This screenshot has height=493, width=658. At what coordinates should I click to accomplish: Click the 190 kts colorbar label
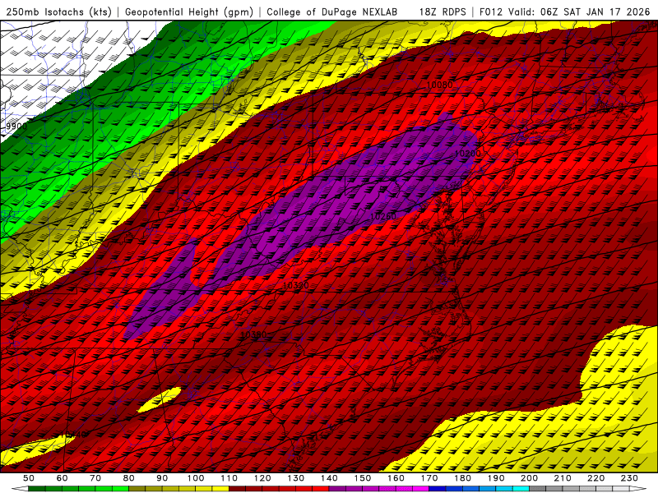(x=496, y=478)
